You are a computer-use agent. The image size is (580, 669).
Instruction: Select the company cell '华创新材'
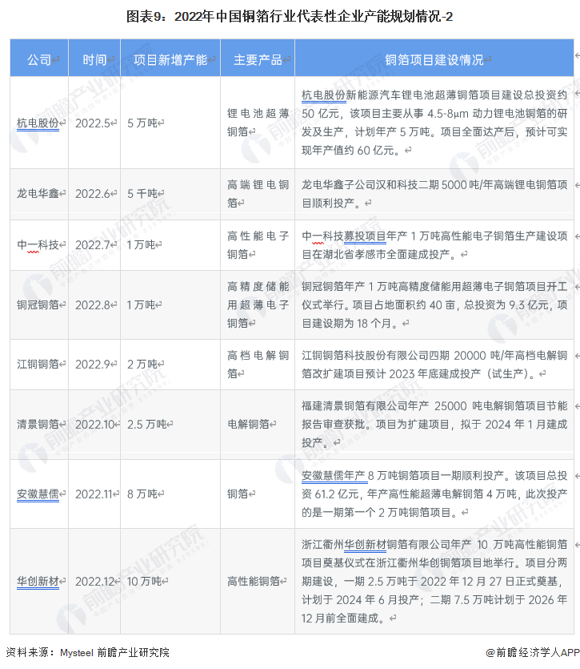tap(38, 581)
